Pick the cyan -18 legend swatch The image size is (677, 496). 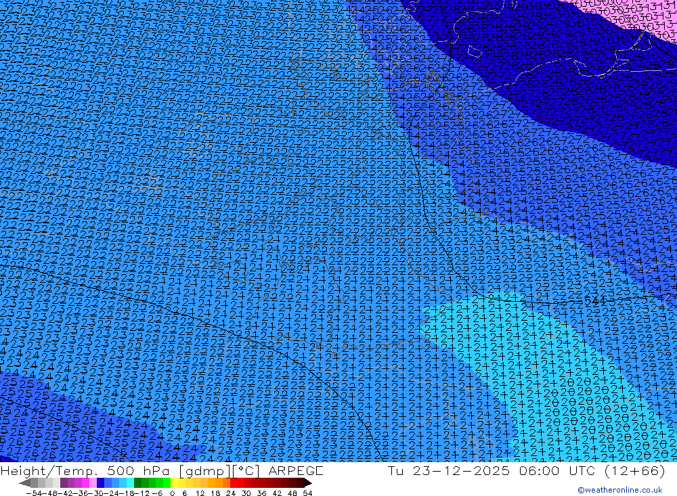click(x=131, y=483)
